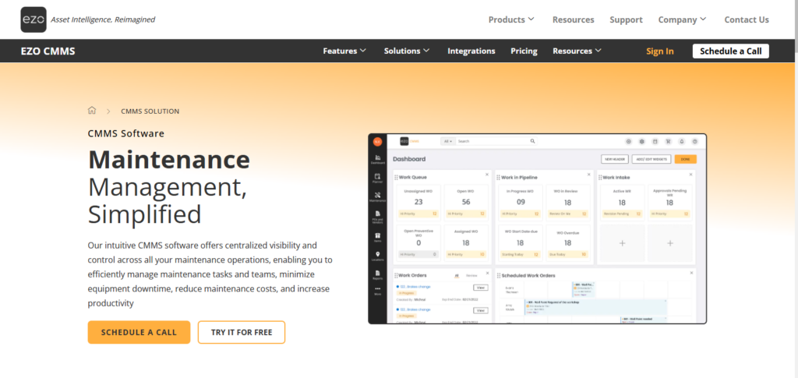Open Dashboard in the preview sidebar

point(378,159)
